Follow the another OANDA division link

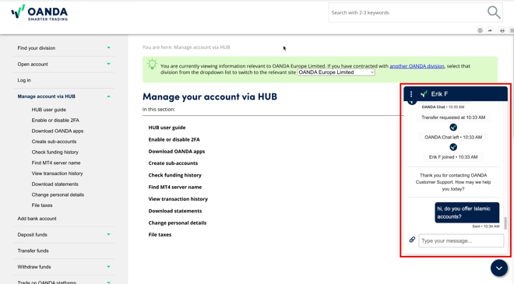(417, 66)
